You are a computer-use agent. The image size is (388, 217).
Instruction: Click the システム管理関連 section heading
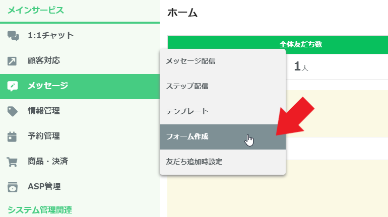click(x=40, y=210)
